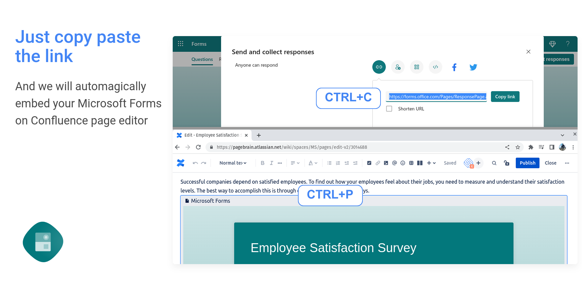Open the browser media control icon
582x285 pixels.
coord(541,147)
